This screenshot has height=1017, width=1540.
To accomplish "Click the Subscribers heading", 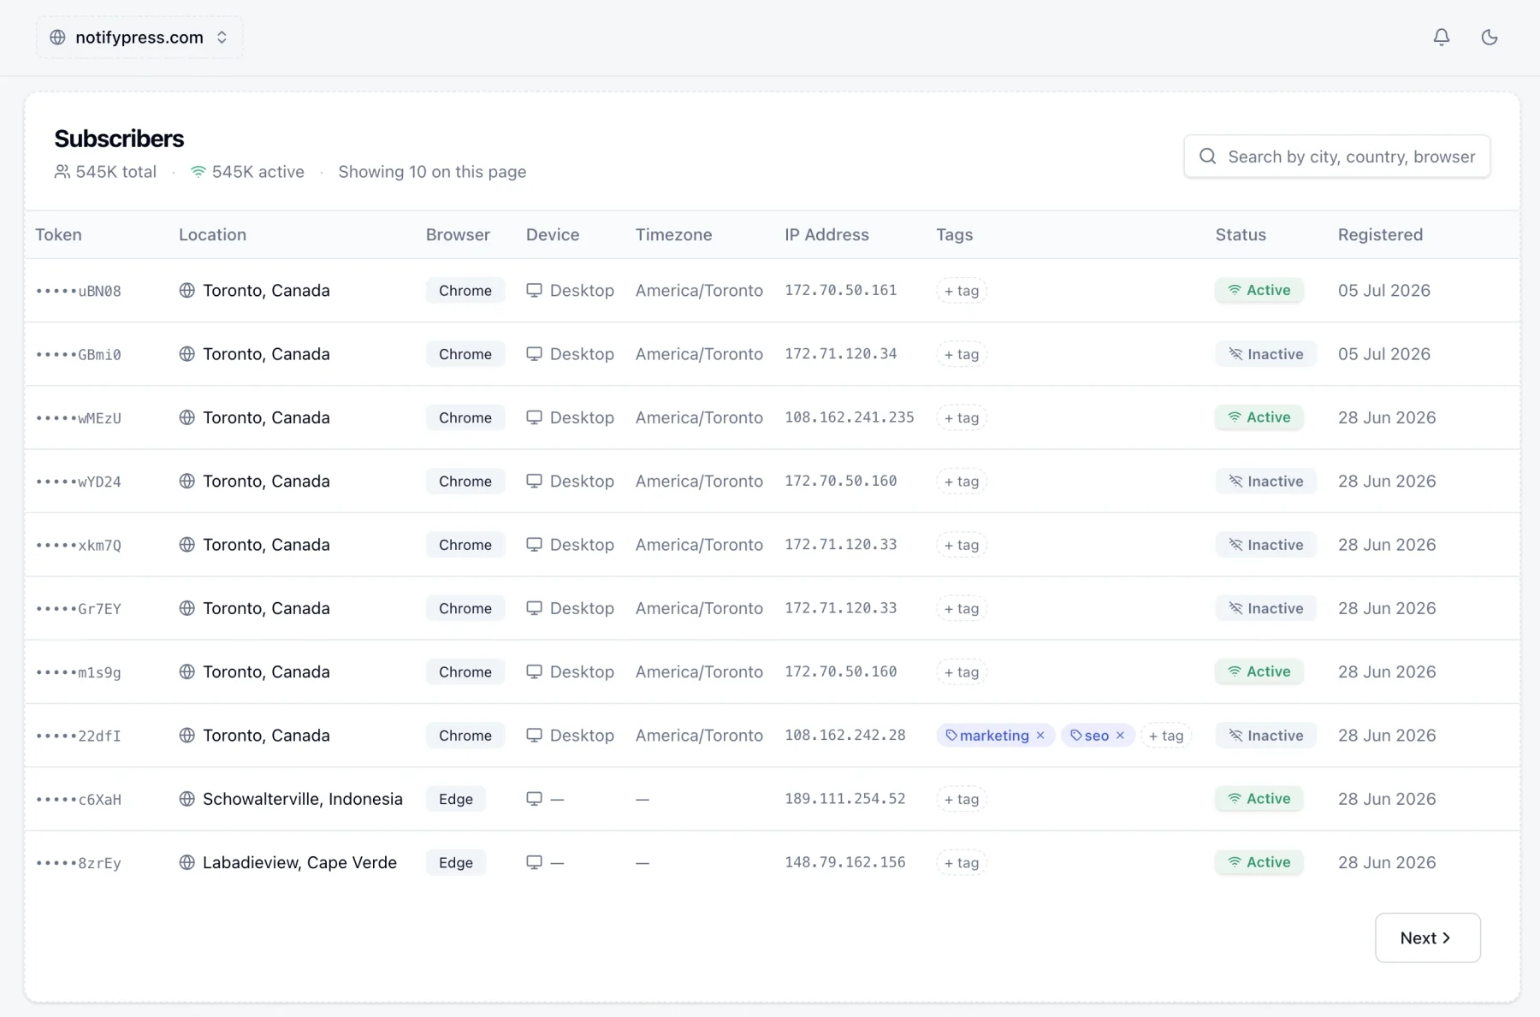I will [119, 139].
